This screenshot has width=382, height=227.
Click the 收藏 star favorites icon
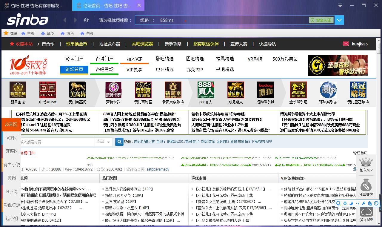[x=5, y=33]
